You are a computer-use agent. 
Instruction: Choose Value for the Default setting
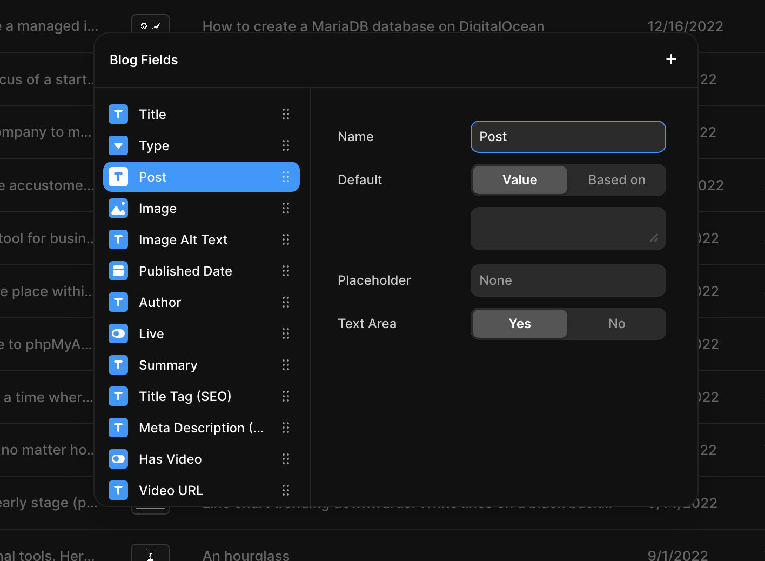(x=520, y=180)
